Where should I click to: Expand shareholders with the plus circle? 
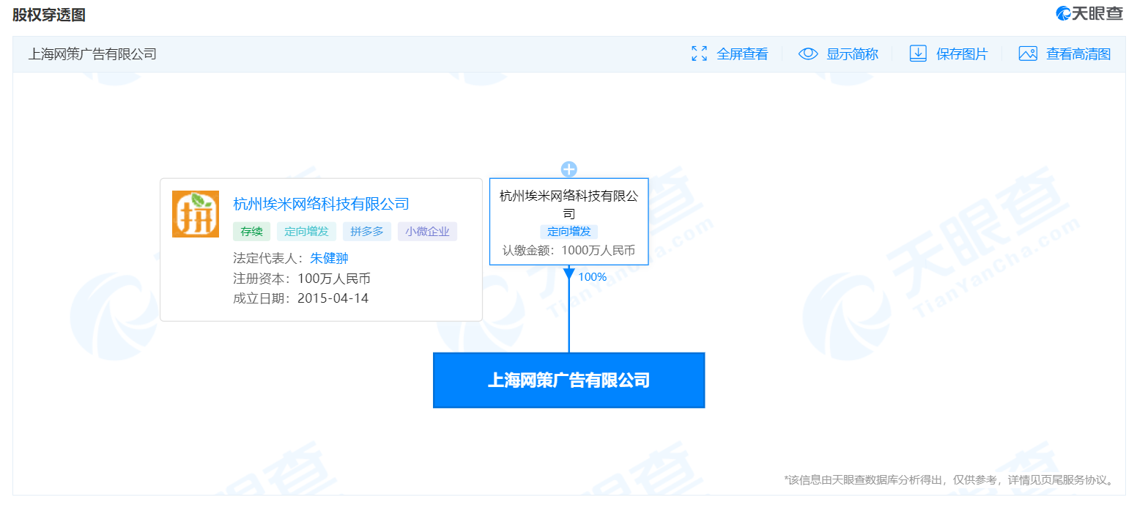(x=568, y=169)
